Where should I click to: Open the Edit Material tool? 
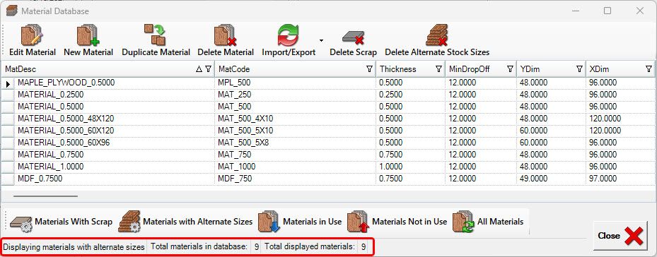pyautogui.click(x=33, y=41)
